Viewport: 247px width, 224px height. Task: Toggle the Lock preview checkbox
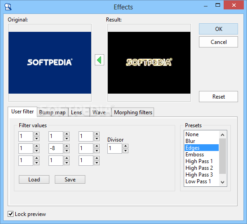coord(11,214)
